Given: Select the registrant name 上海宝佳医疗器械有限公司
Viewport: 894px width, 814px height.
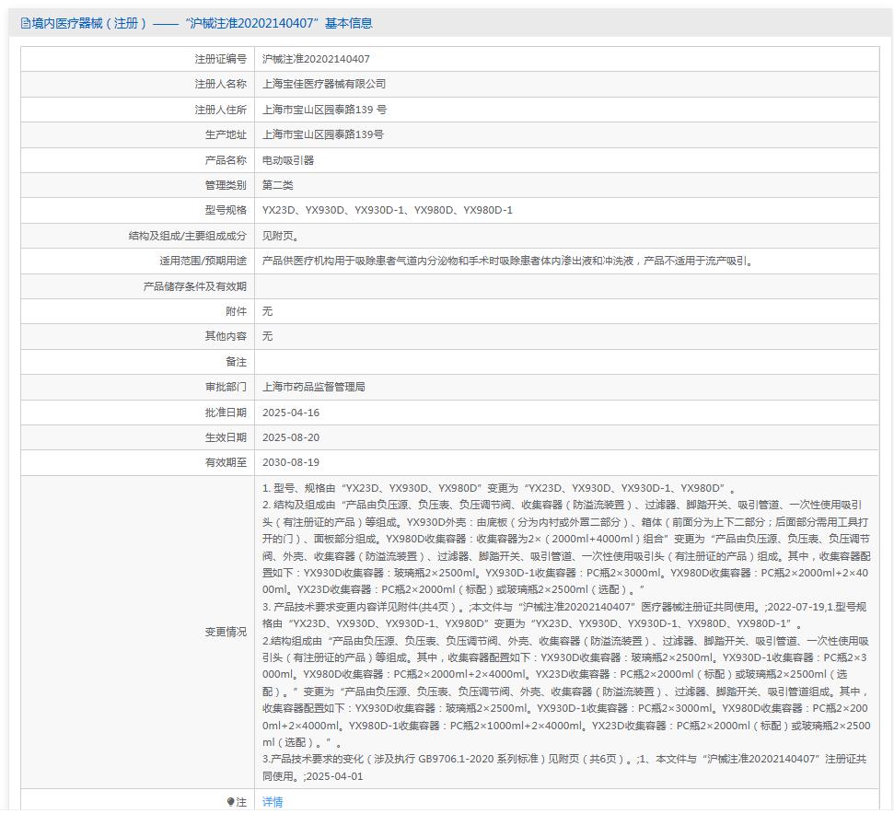Looking at the screenshot, I should (324, 84).
